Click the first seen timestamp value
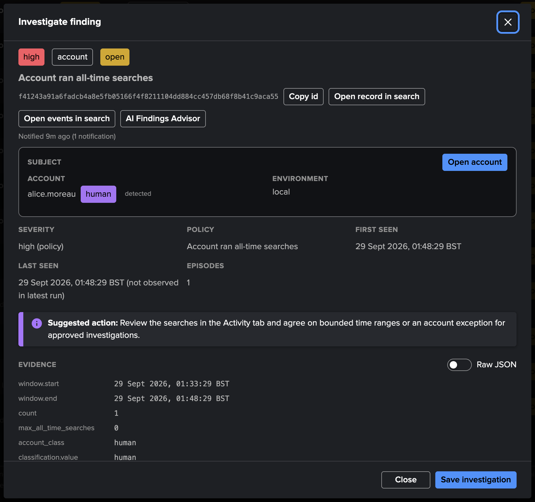The image size is (535, 502). pyautogui.click(x=408, y=247)
